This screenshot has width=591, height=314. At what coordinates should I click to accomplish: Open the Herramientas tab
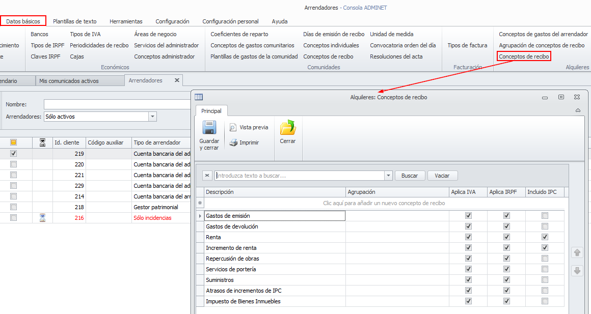coord(126,21)
